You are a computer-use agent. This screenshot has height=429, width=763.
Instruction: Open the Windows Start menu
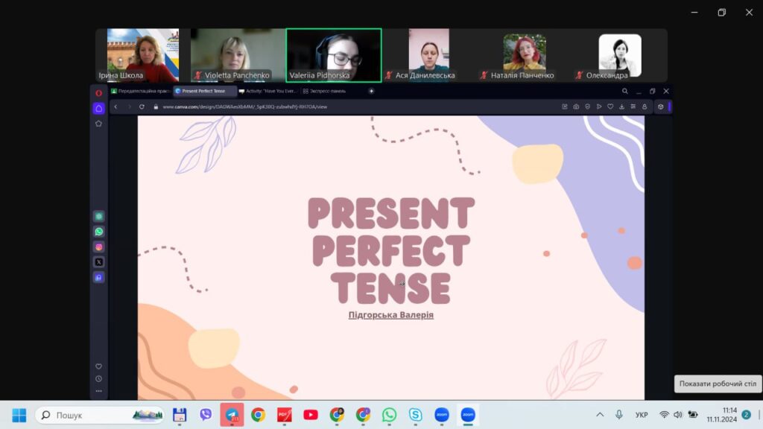click(19, 415)
